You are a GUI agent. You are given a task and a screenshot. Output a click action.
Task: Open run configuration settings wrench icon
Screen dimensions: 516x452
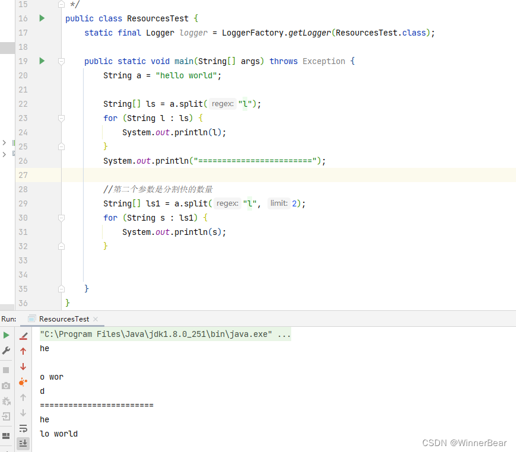(x=7, y=351)
